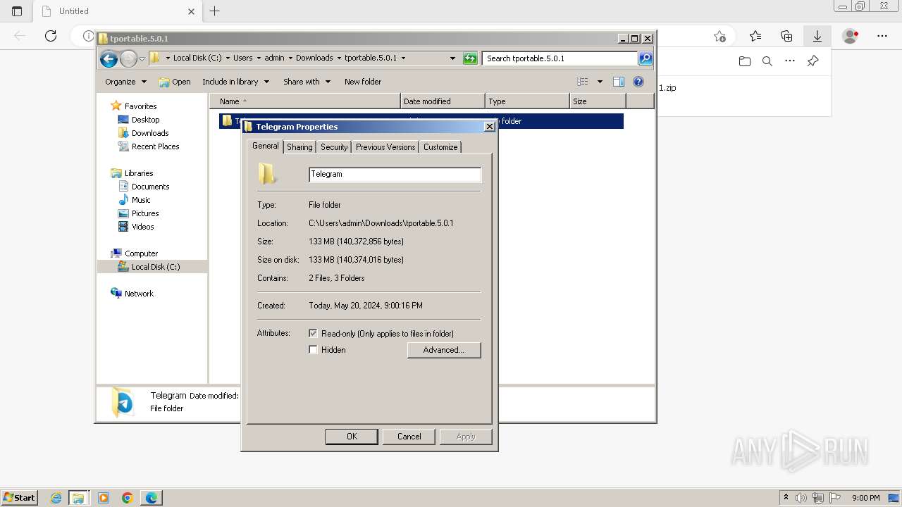
Task: Click New folder in toolbar
Action: (x=363, y=82)
